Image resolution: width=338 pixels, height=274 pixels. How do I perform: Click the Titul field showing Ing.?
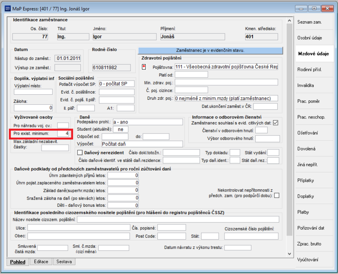coord(73,37)
